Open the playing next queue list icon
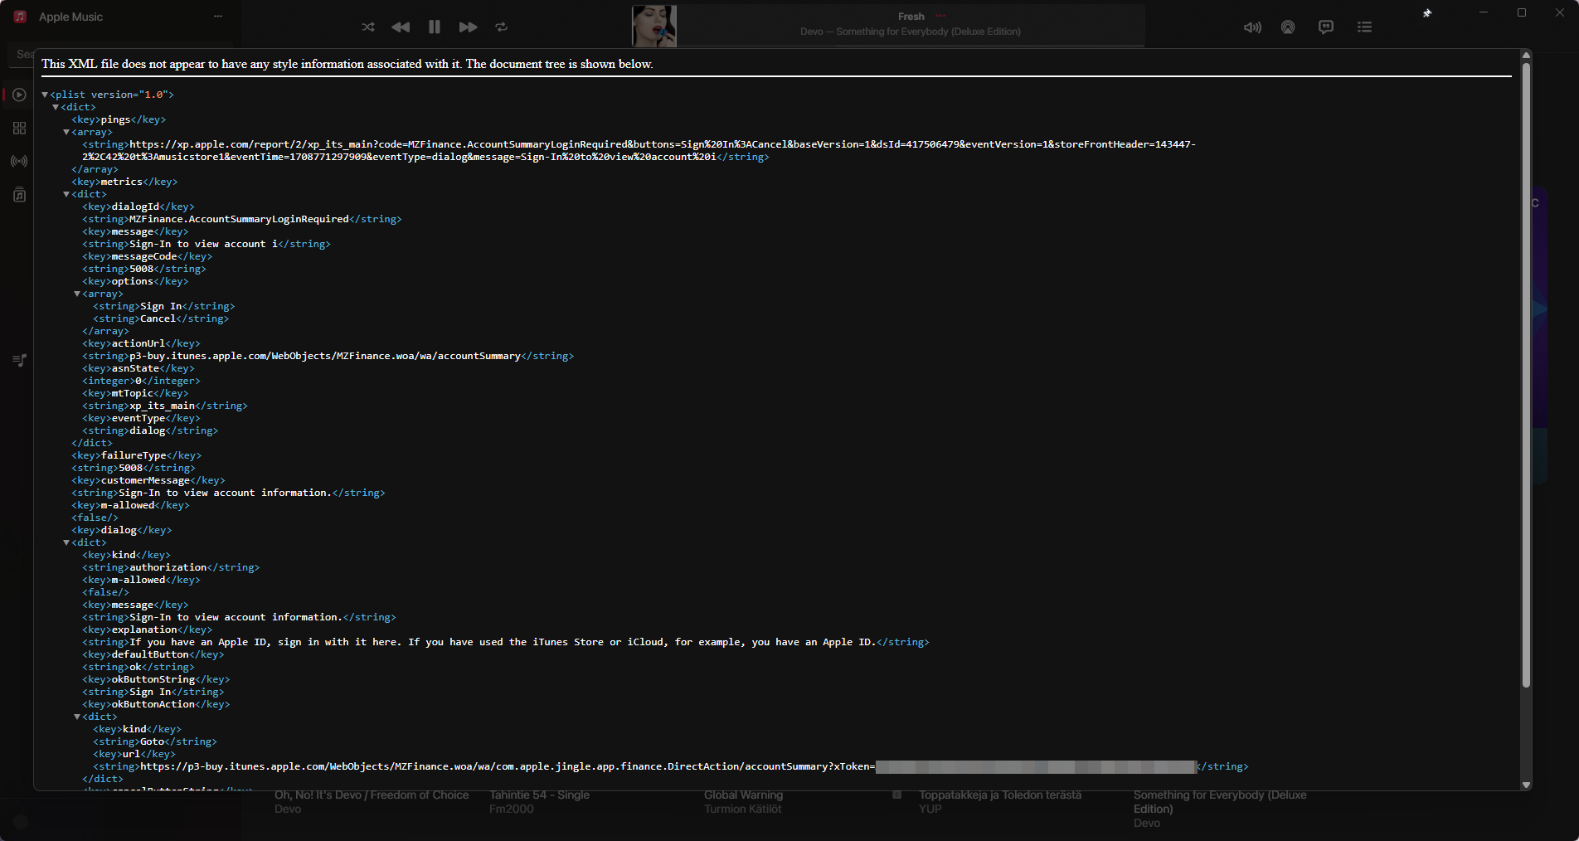This screenshot has width=1579, height=841. point(1364,27)
